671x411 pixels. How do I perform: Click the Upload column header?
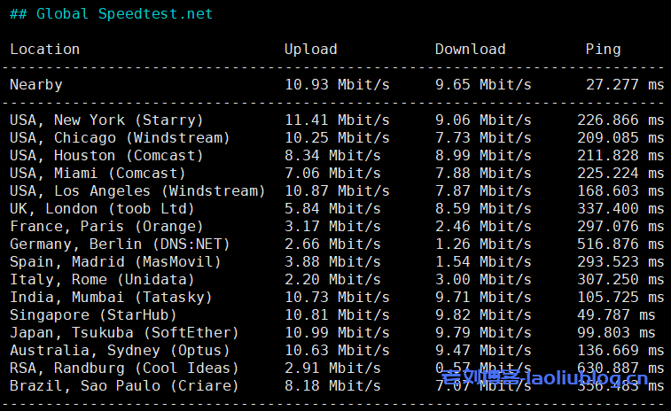tap(310, 49)
